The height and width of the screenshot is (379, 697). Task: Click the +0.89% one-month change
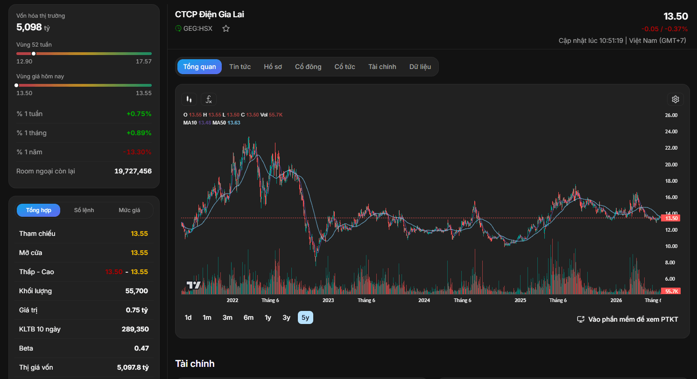click(139, 133)
